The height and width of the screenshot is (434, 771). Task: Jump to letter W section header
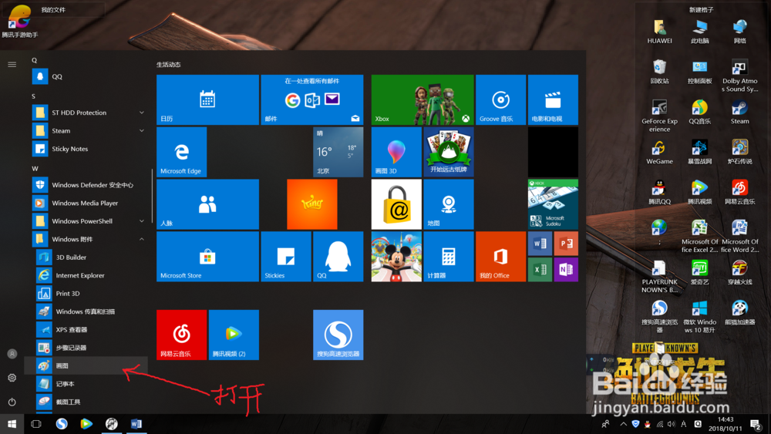click(35, 169)
